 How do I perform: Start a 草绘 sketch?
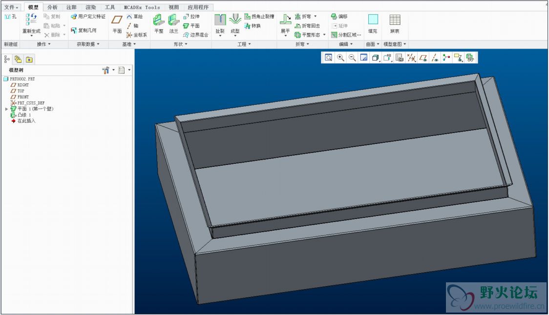(134, 17)
